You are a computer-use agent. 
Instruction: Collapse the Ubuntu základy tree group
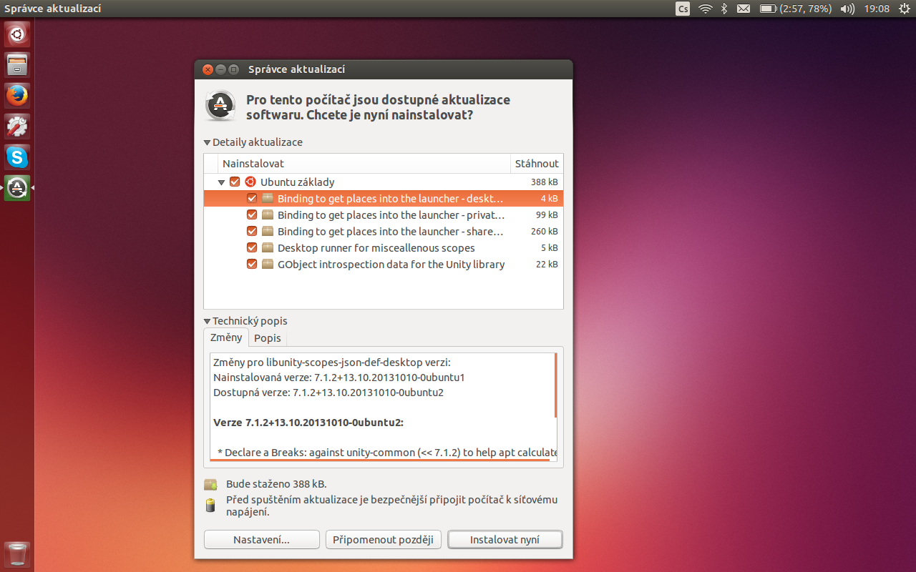point(222,182)
